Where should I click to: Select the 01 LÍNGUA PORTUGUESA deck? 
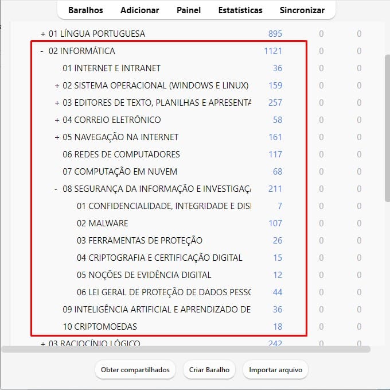(x=97, y=34)
